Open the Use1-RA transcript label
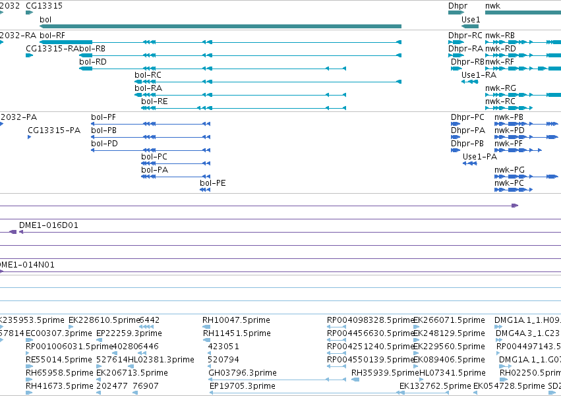 pyautogui.click(x=479, y=75)
